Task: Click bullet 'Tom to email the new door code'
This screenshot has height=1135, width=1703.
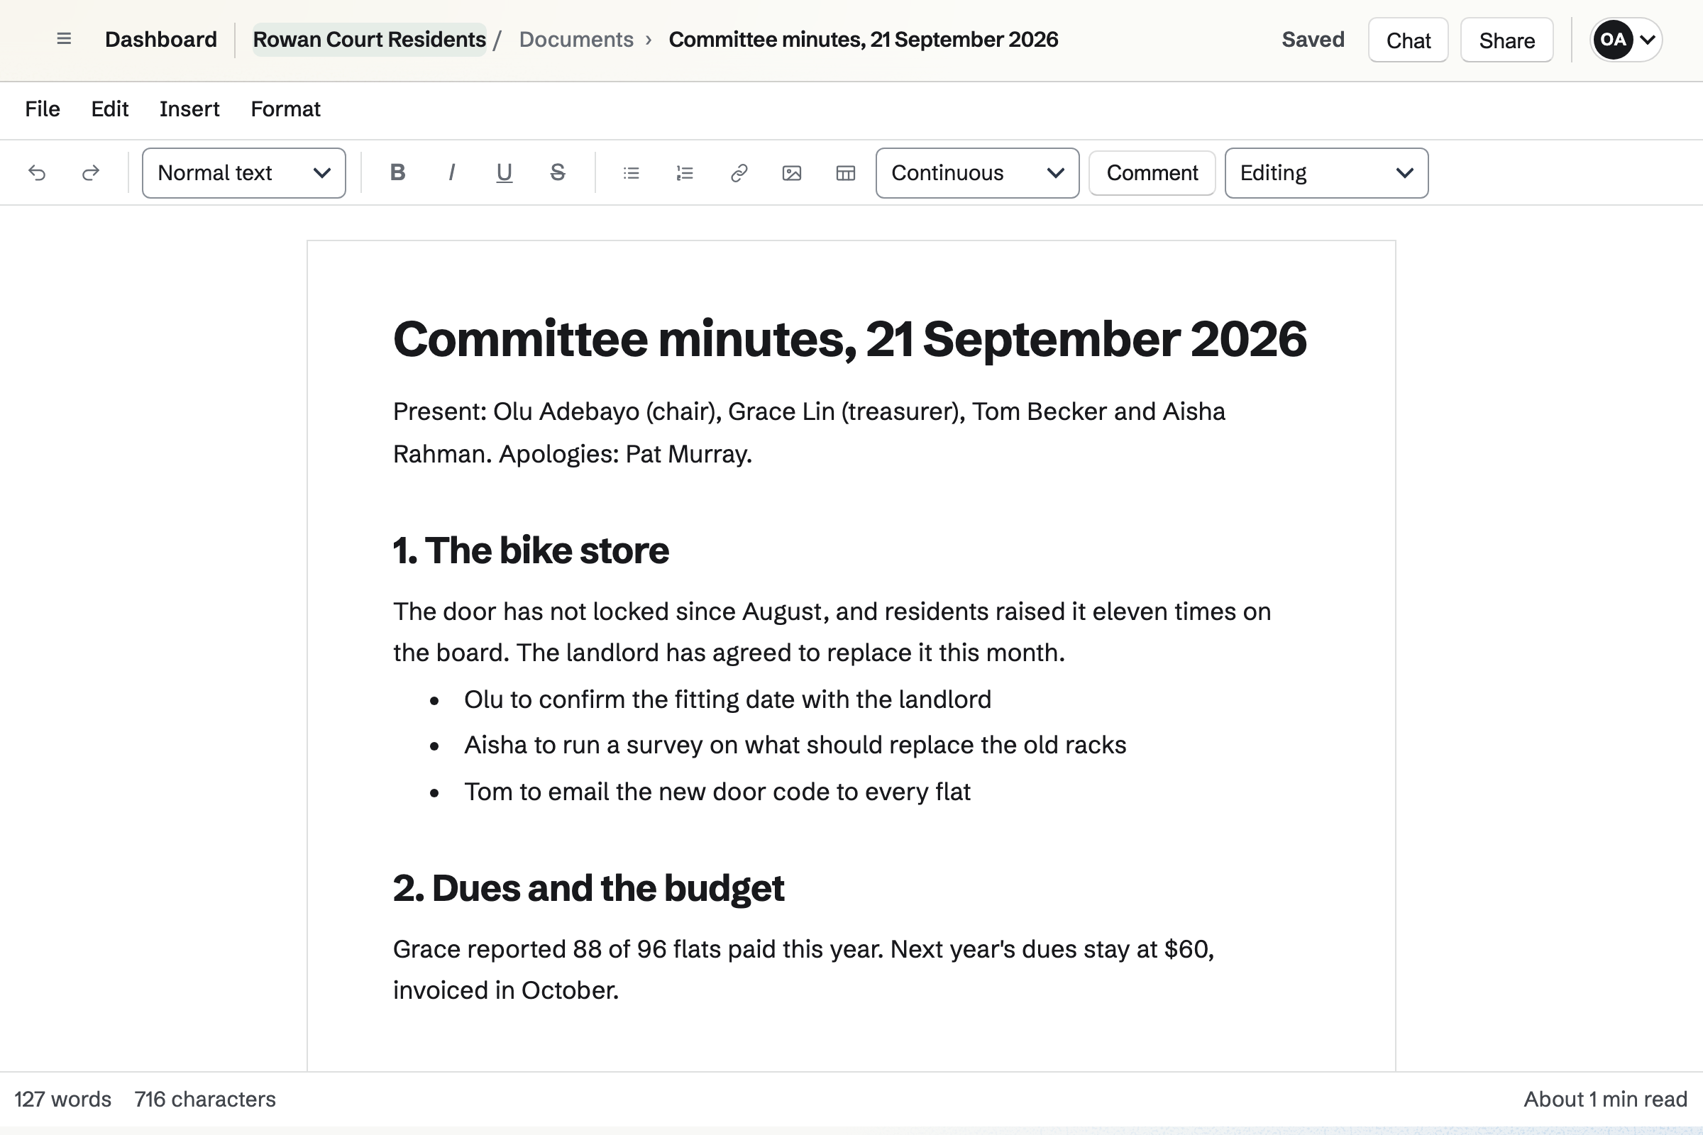Action: (x=717, y=791)
